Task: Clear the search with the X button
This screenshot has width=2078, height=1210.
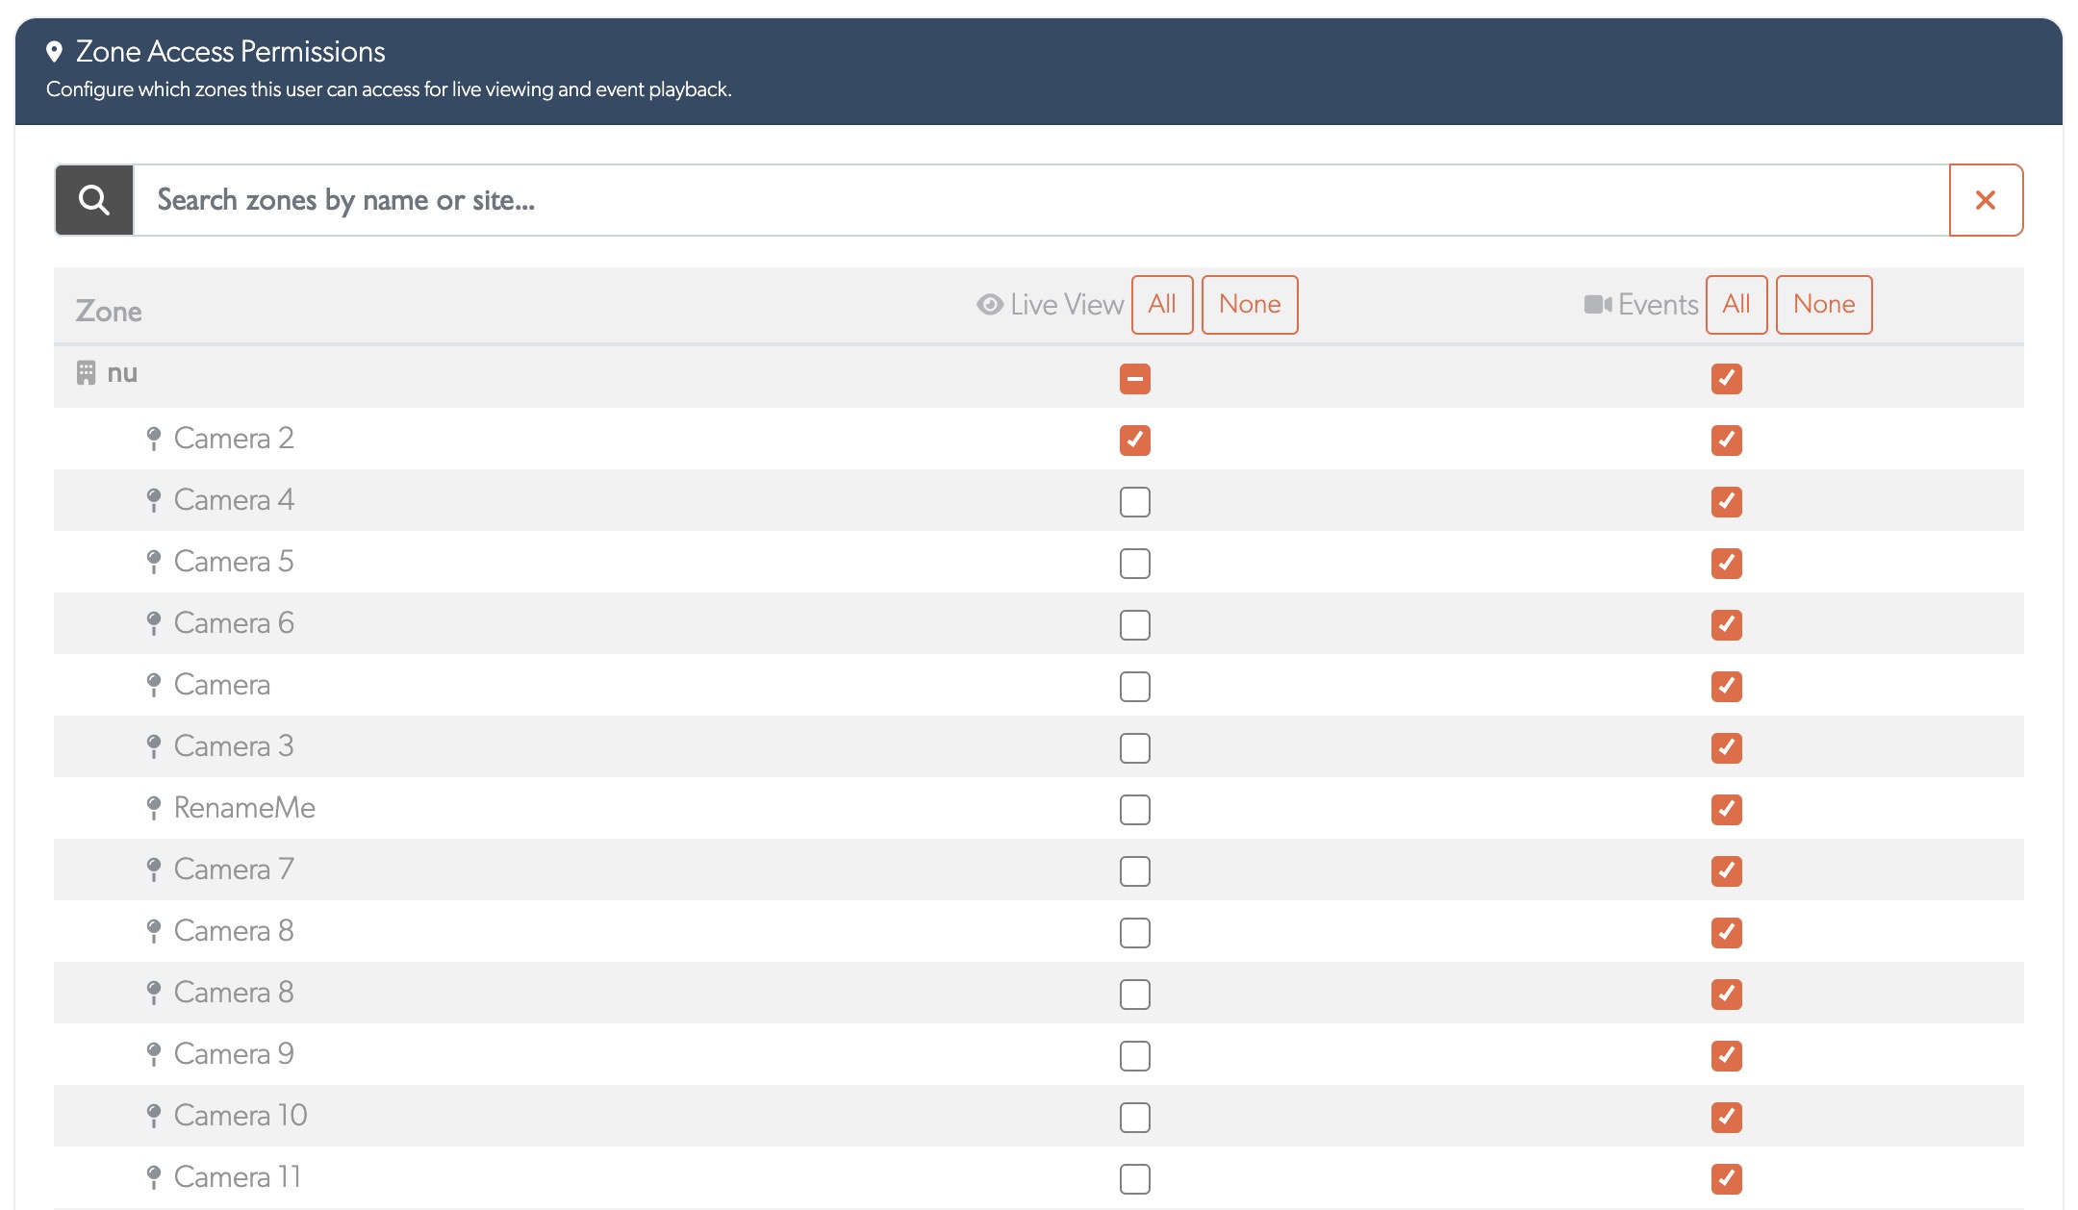Action: pos(1986,199)
